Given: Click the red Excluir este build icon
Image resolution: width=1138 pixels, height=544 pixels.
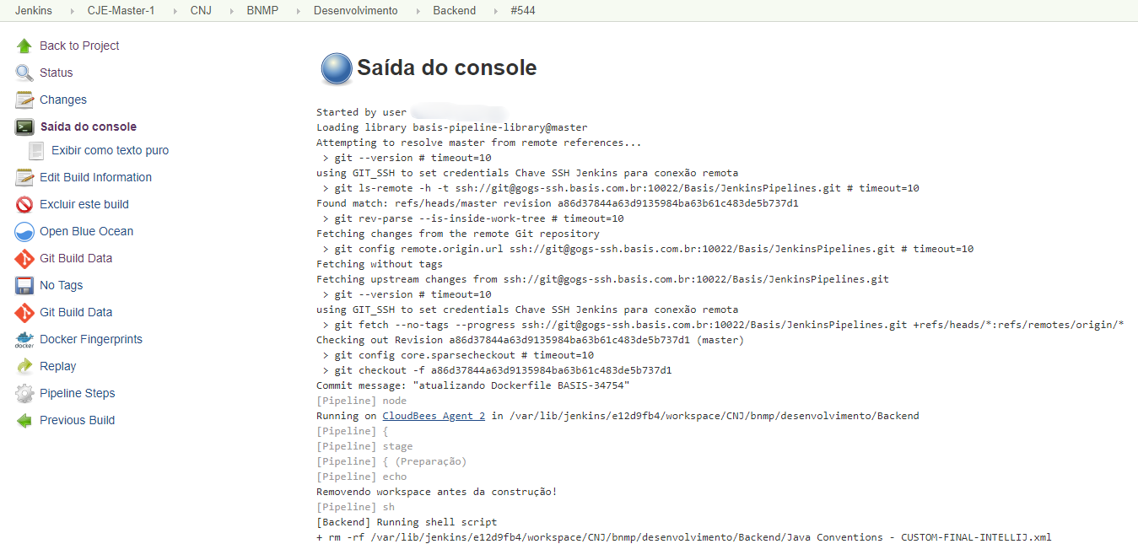Looking at the screenshot, I should (x=24, y=204).
